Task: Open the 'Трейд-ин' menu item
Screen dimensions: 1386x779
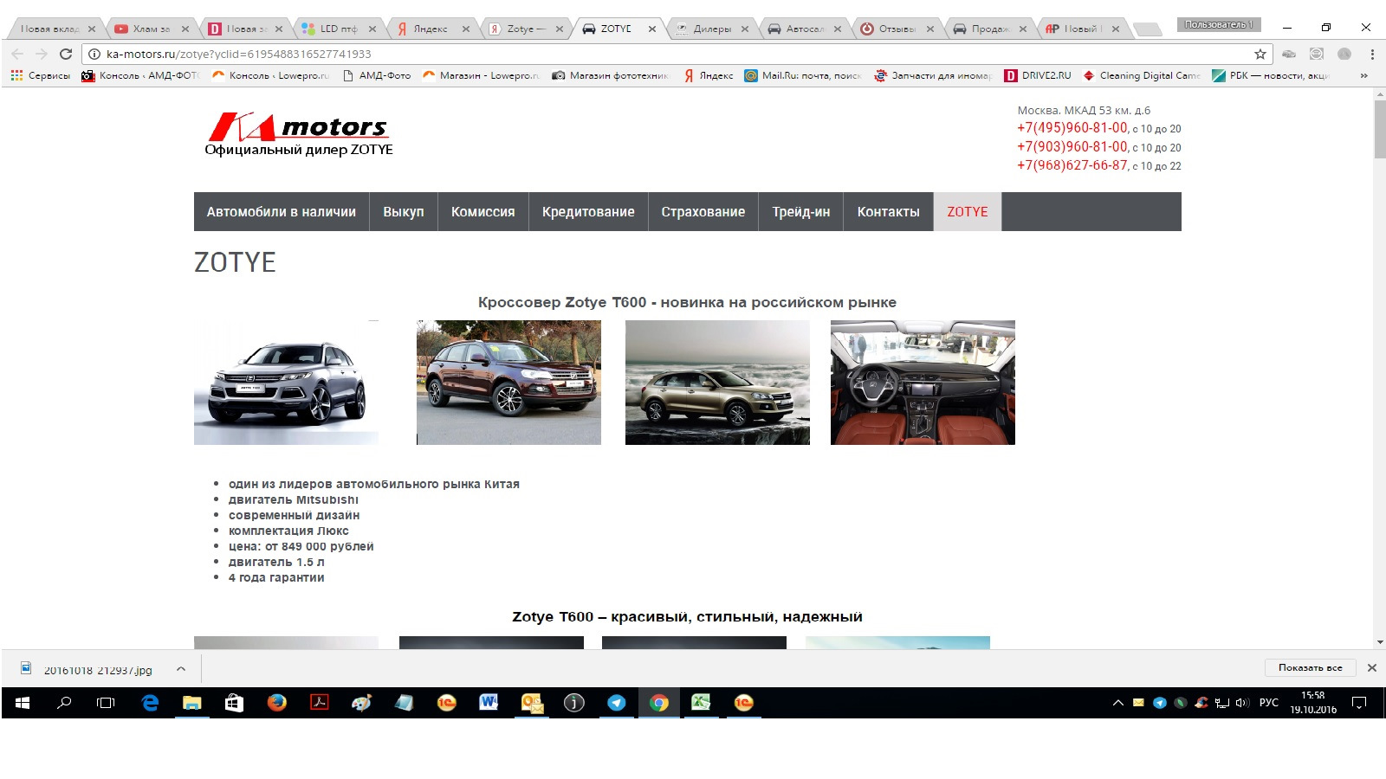Action: click(801, 211)
